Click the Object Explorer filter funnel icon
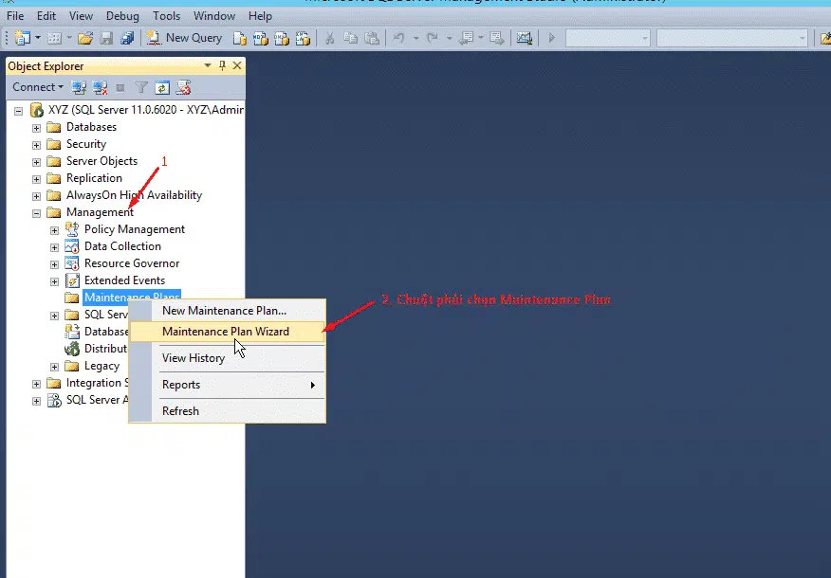Screen dimensions: 831x578 click(141, 87)
